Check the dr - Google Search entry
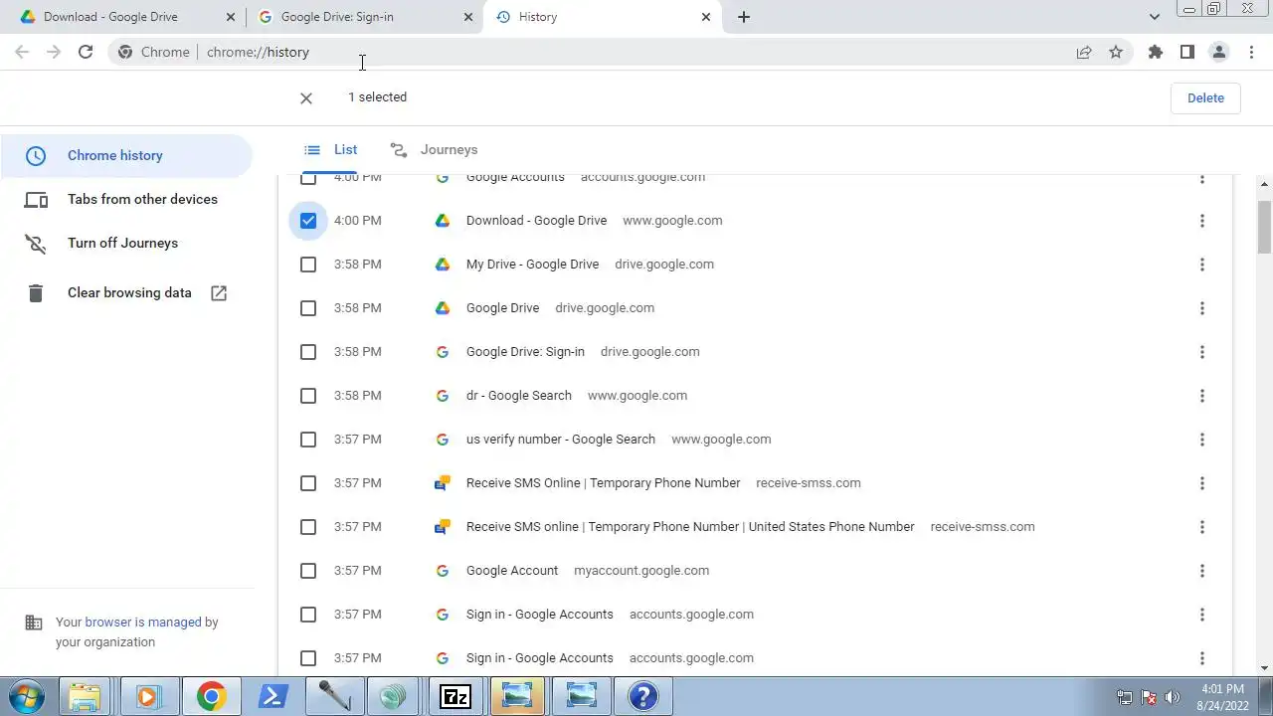 point(308,396)
